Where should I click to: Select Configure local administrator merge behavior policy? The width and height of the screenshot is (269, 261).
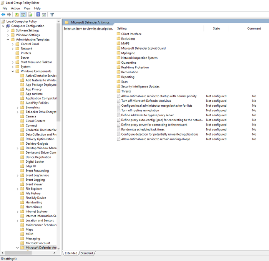click(157, 106)
